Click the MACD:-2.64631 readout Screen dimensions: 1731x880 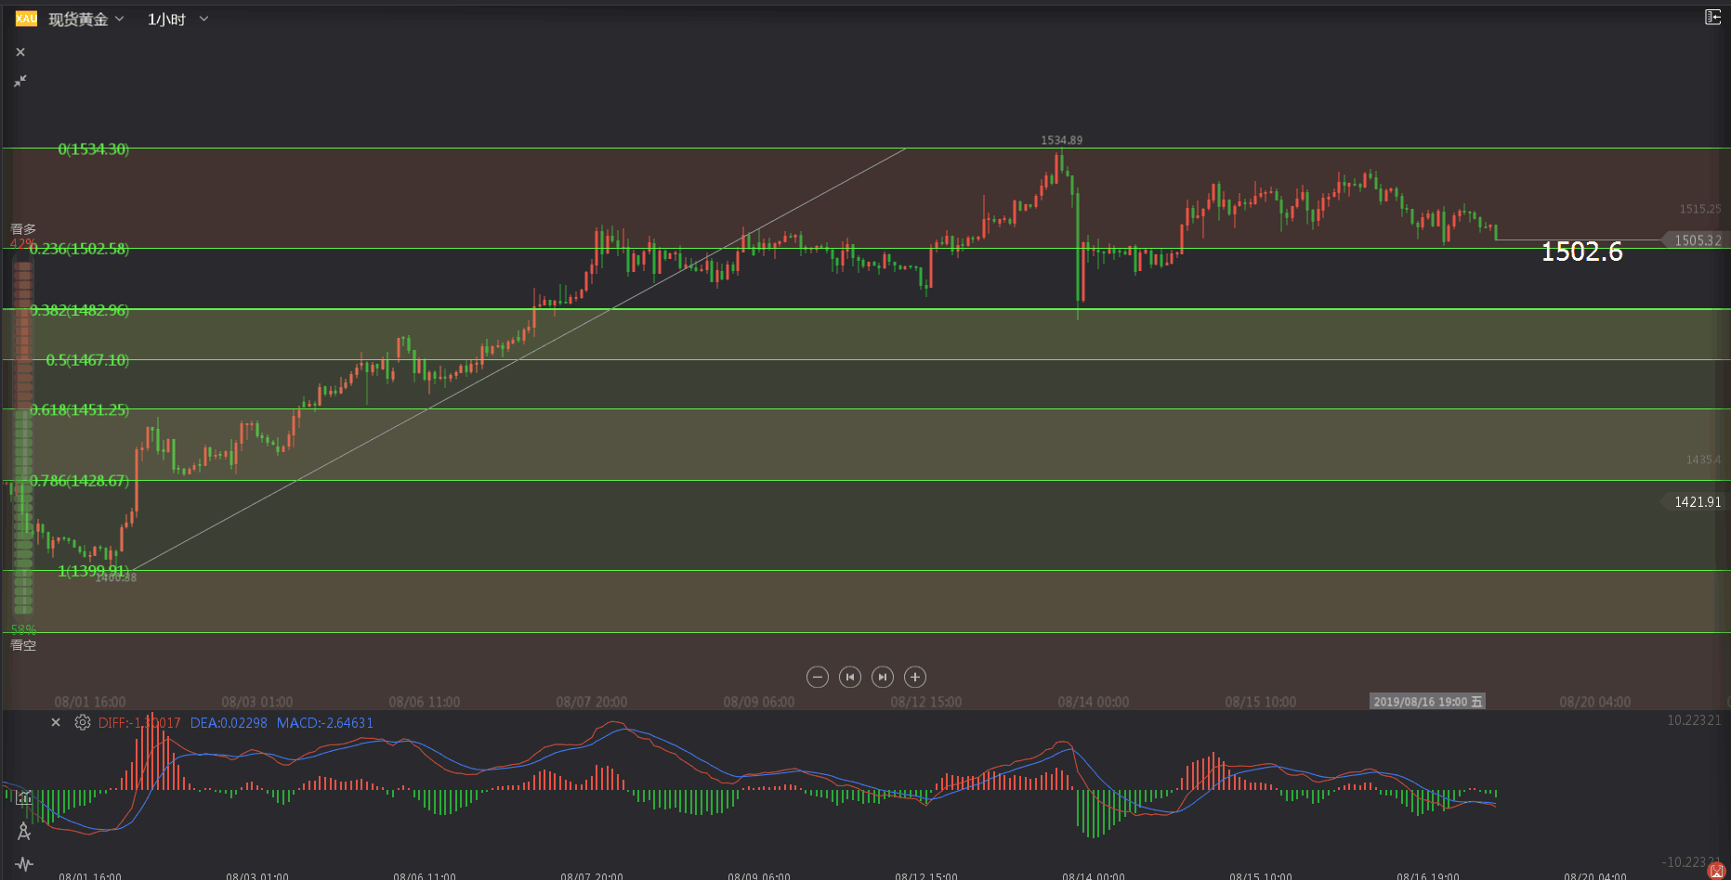[325, 723]
